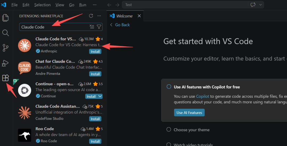Open the extension search filter menu
287x146 pixels.
click(x=99, y=27)
